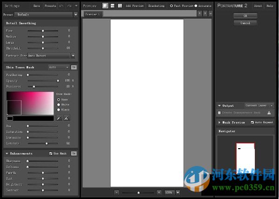Undo the last settings change

pos(61,6)
